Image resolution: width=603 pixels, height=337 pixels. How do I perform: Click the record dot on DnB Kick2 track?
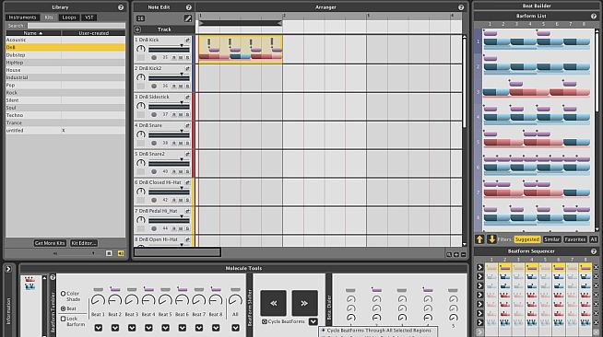click(154, 86)
